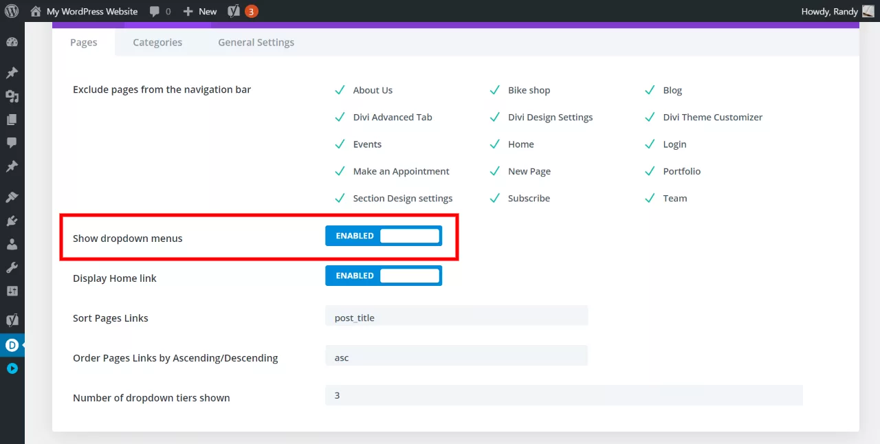This screenshot has width=880, height=444.
Task: Toggle the Portfolio page checkmark
Action: tap(650, 171)
